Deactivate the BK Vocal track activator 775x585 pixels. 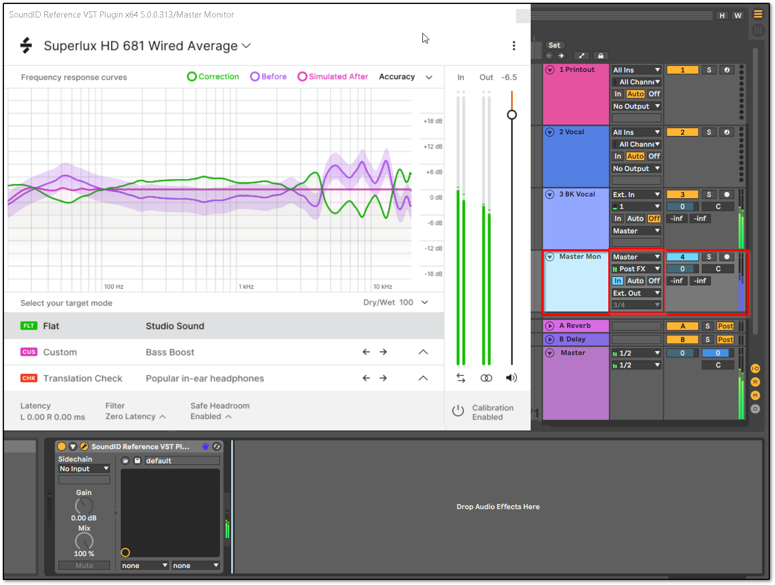[x=682, y=194]
